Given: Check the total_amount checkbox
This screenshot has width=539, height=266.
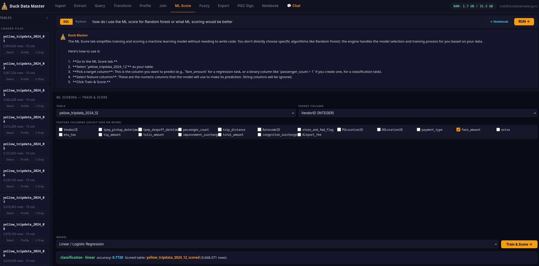Looking at the screenshot, I should click(220, 135).
